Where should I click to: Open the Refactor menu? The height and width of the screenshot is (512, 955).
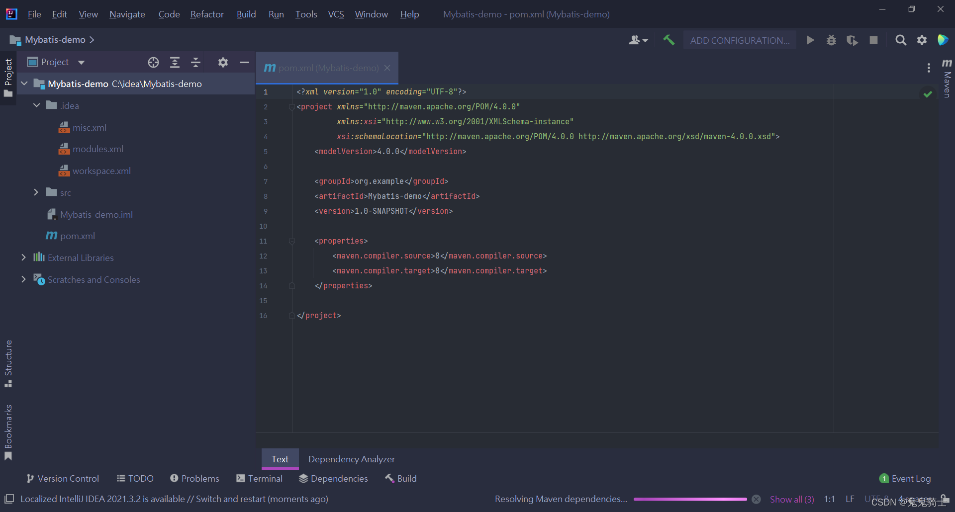pos(207,14)
